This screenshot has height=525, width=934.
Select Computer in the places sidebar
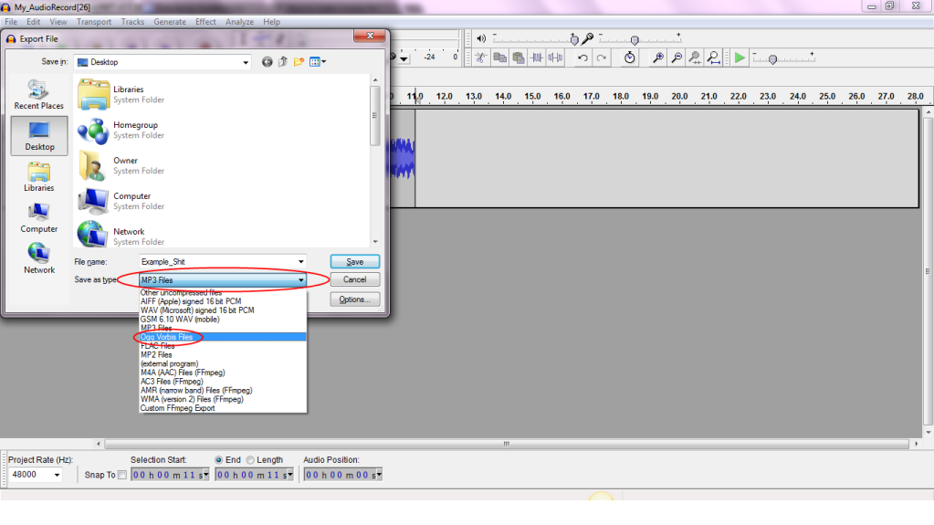click(x=38, y=218)
